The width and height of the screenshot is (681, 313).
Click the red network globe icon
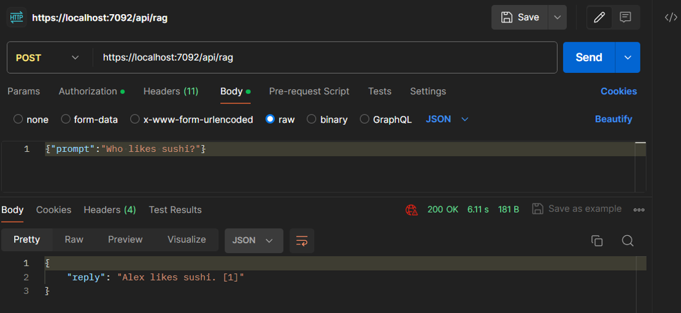click(411, 209)
